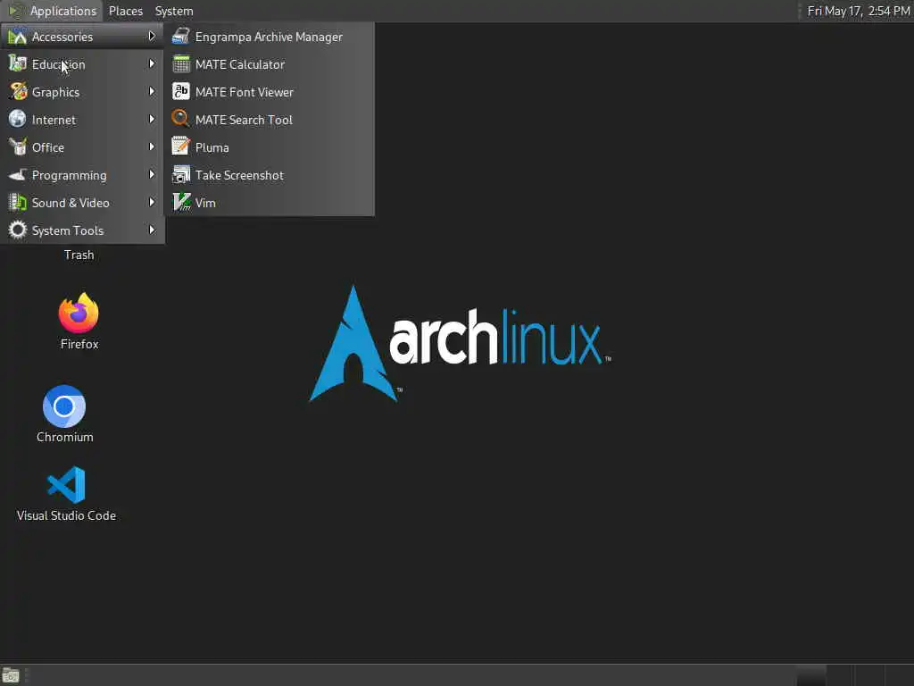Viewport: 914px width, 686px height.
Task: Open the System menu
Action: 174,11
